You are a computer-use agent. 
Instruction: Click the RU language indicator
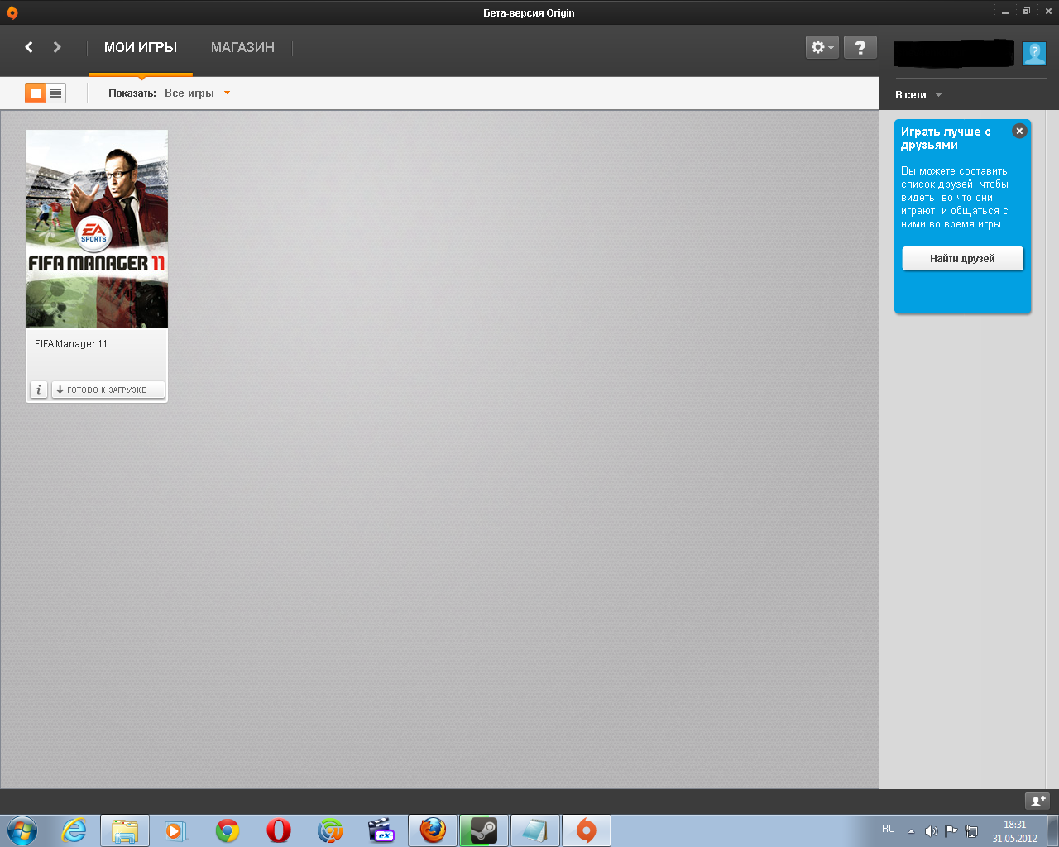[x=889, y=829]
